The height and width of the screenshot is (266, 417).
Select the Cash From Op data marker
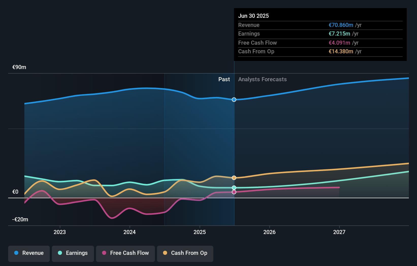pos(234,178)
